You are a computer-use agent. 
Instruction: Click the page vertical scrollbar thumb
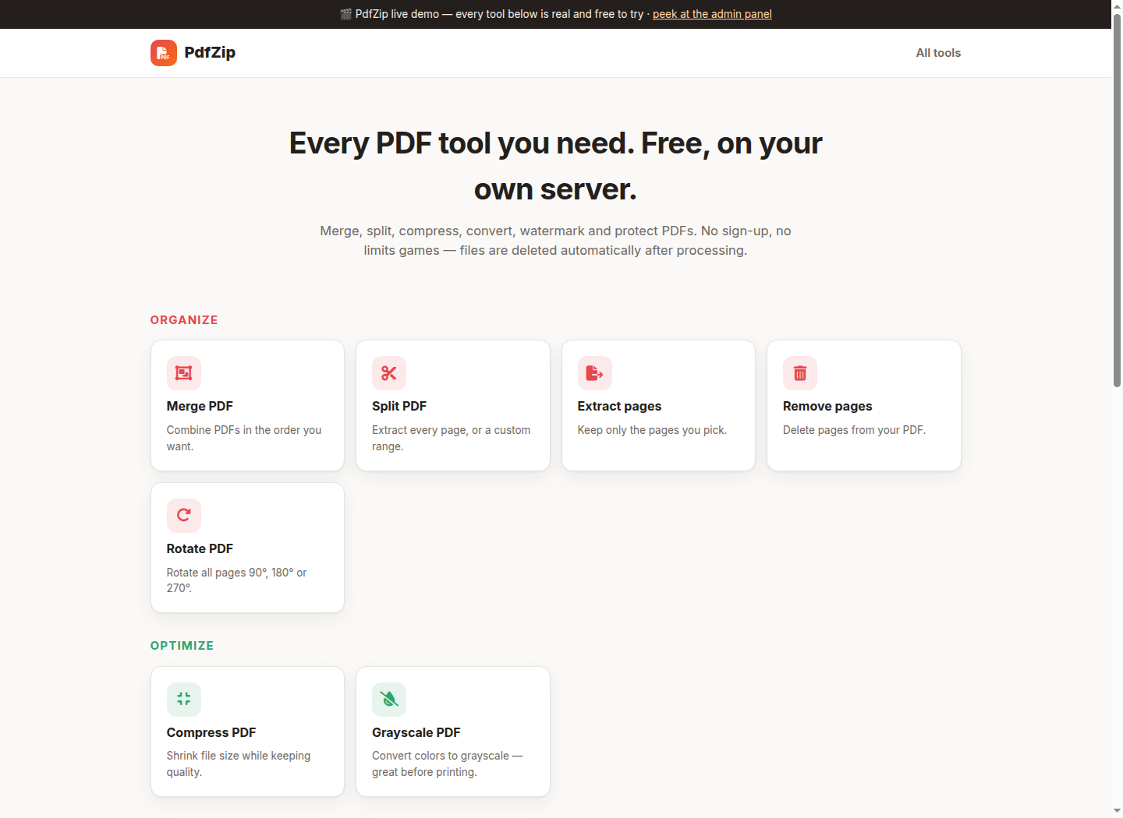1117,200
